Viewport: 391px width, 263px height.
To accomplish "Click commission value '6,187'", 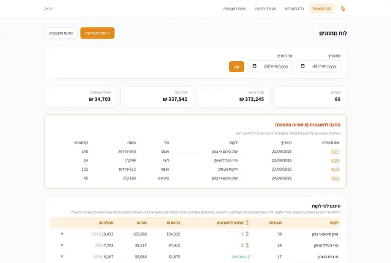I will (109, 256).
